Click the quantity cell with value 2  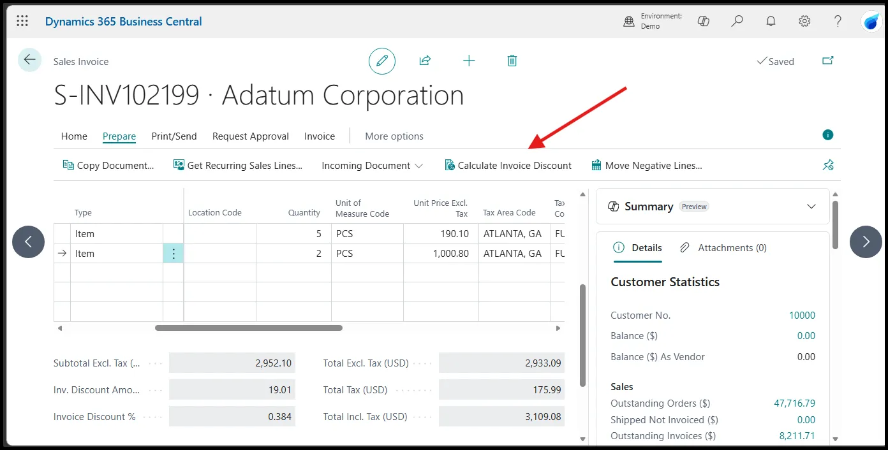(293, 253)
